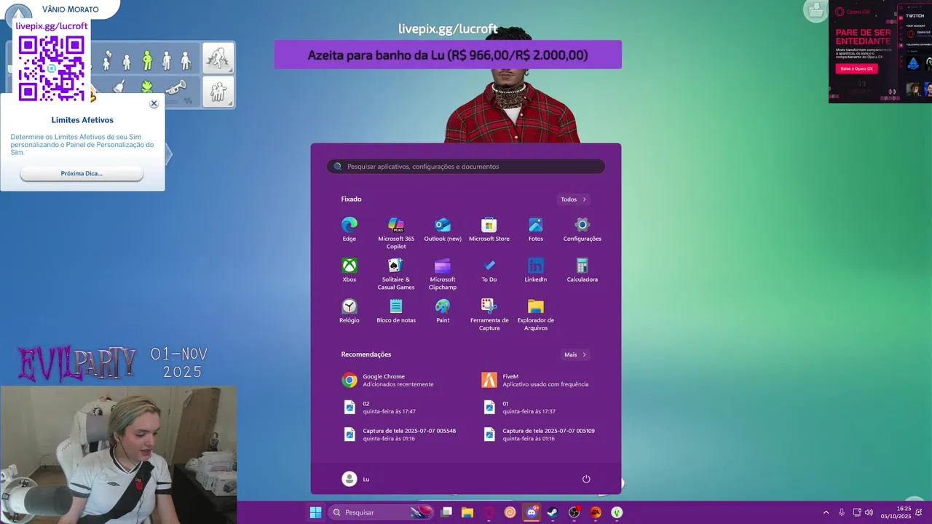Open LinkedIn pinned app

(536, 270)
